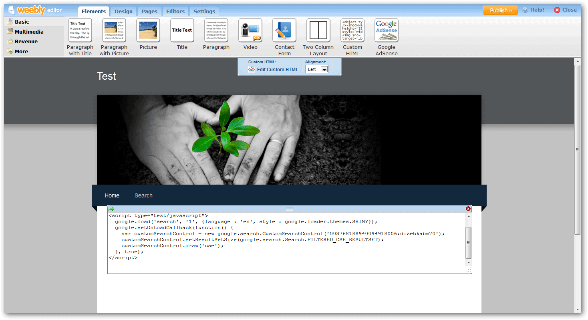The height and width of the screenshot is (320, 588).
Task: Click the page scrollbar down arrow
Action: pos(577,309)
